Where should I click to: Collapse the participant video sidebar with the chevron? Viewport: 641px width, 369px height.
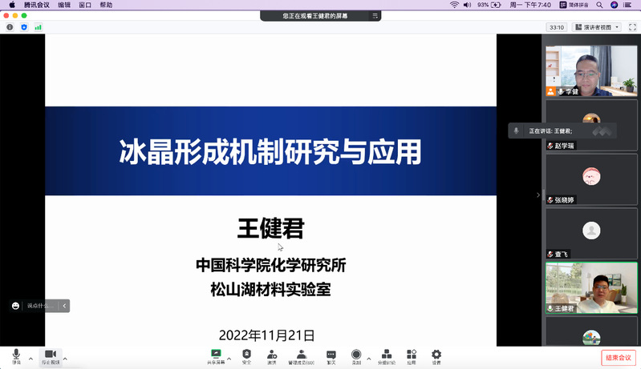[538, 195]
